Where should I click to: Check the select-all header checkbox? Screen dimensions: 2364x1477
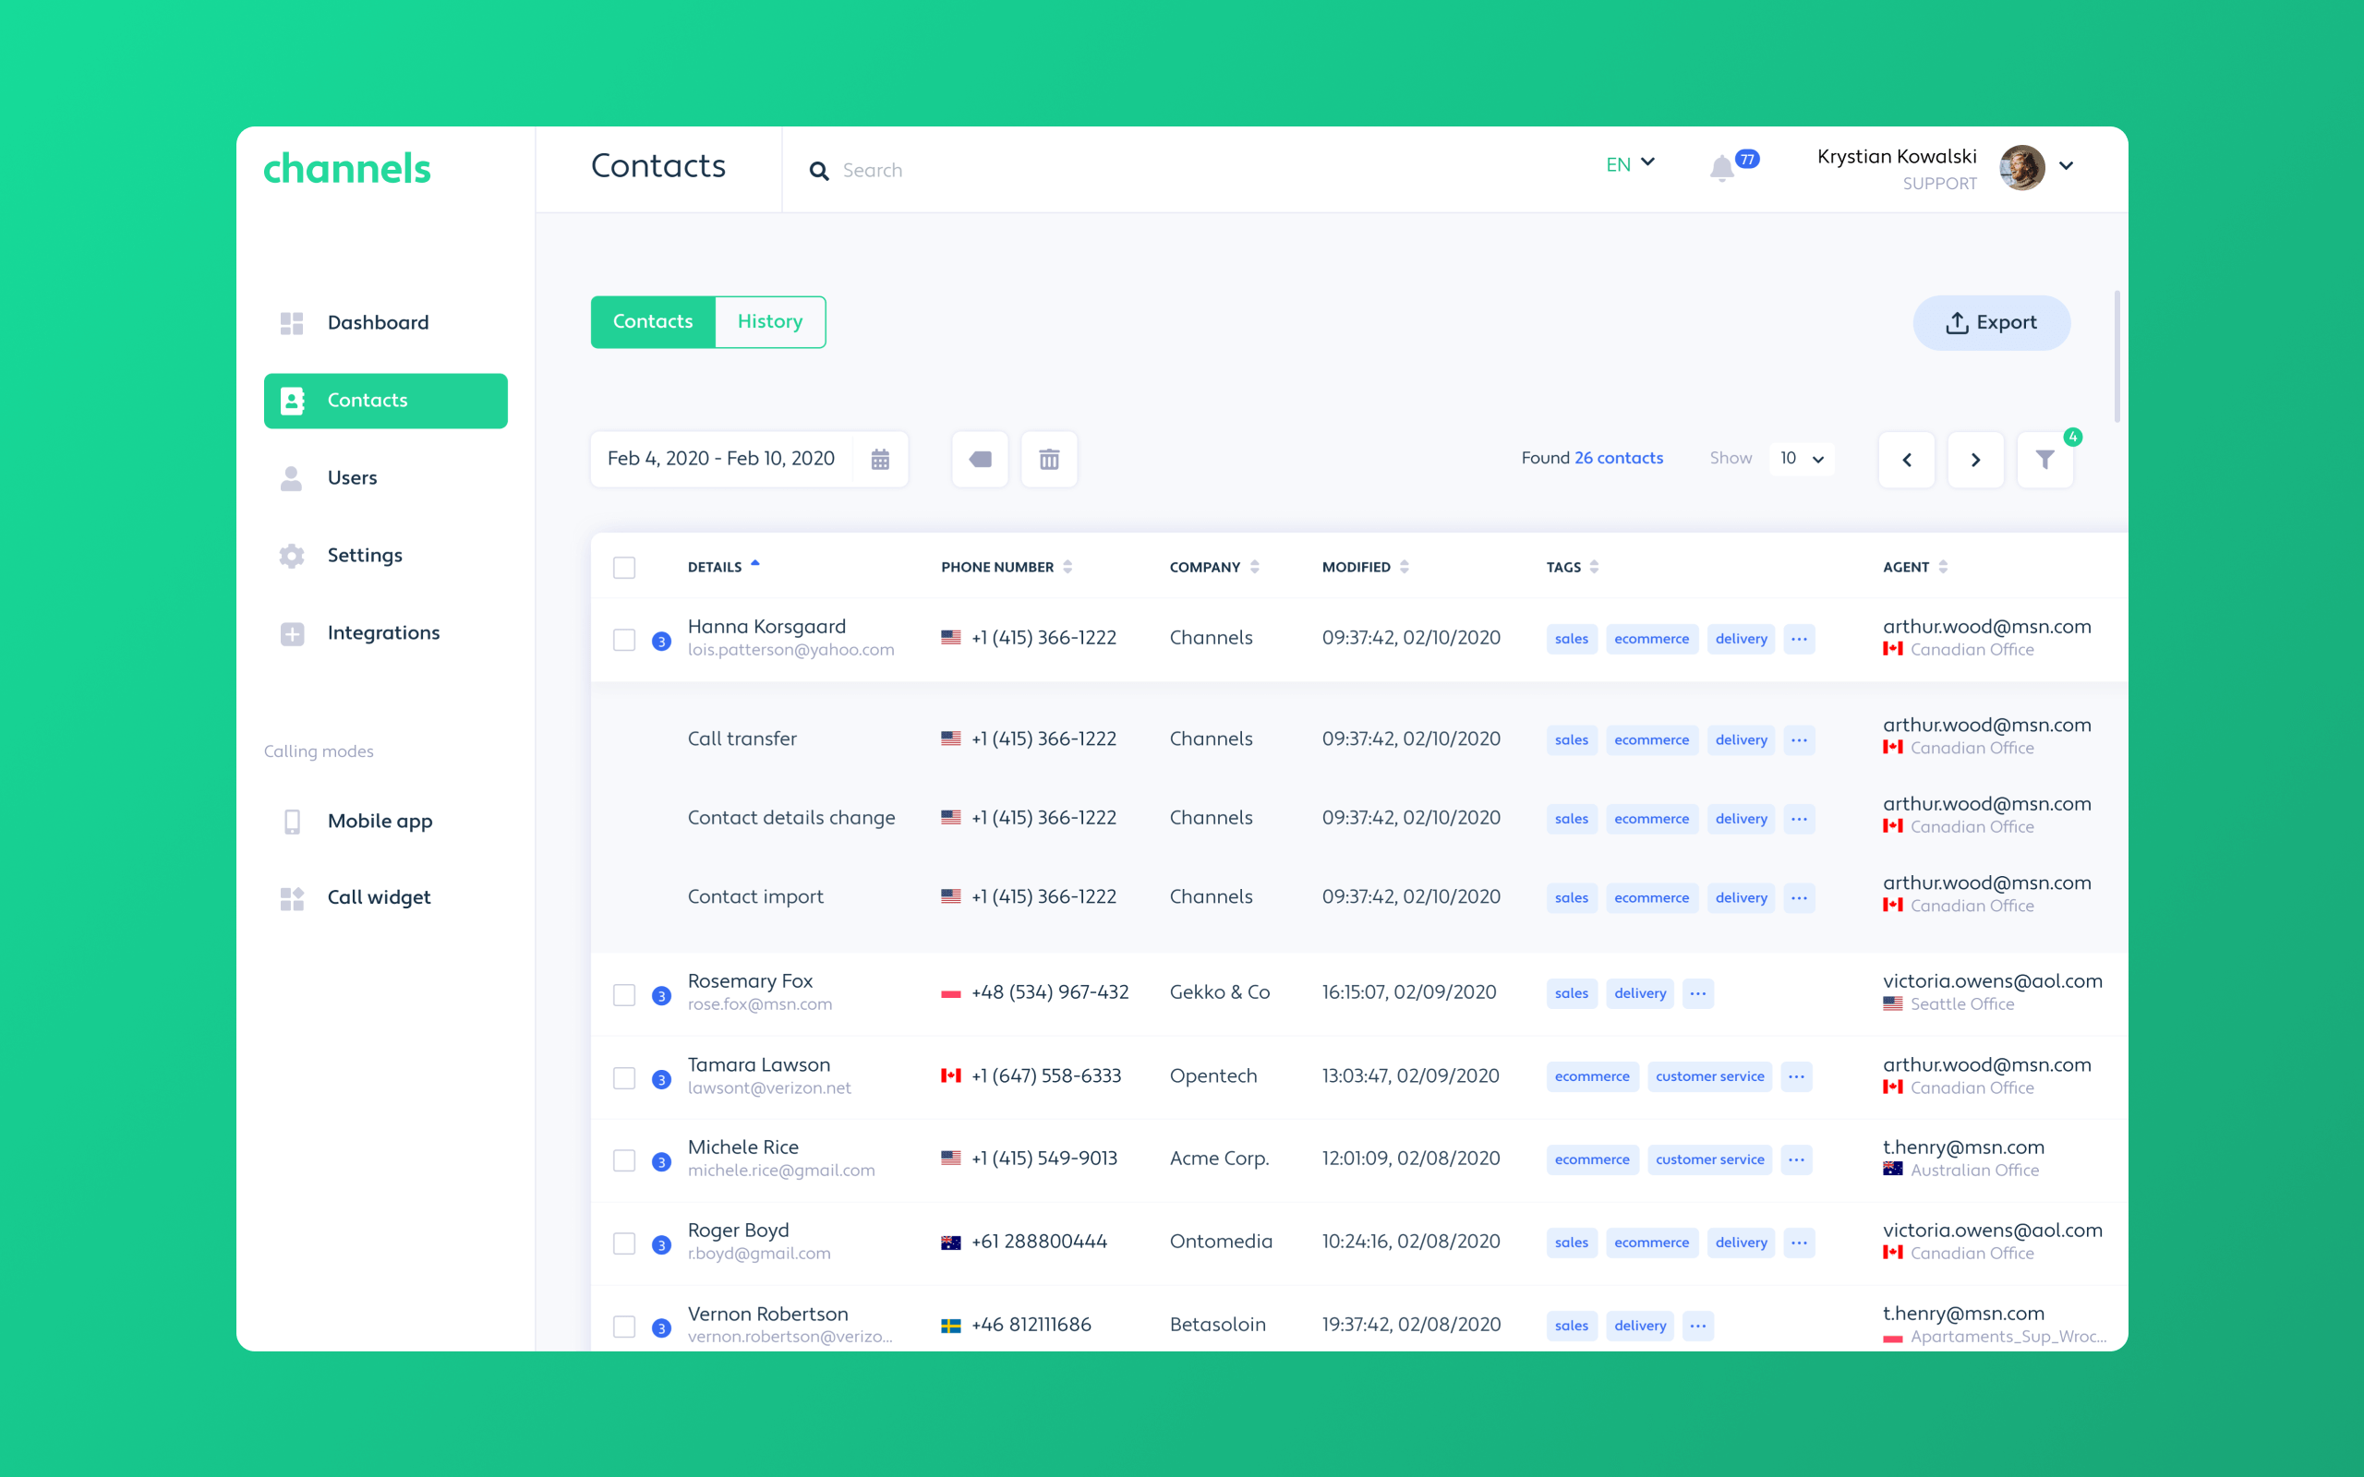[x=624, y=568]
